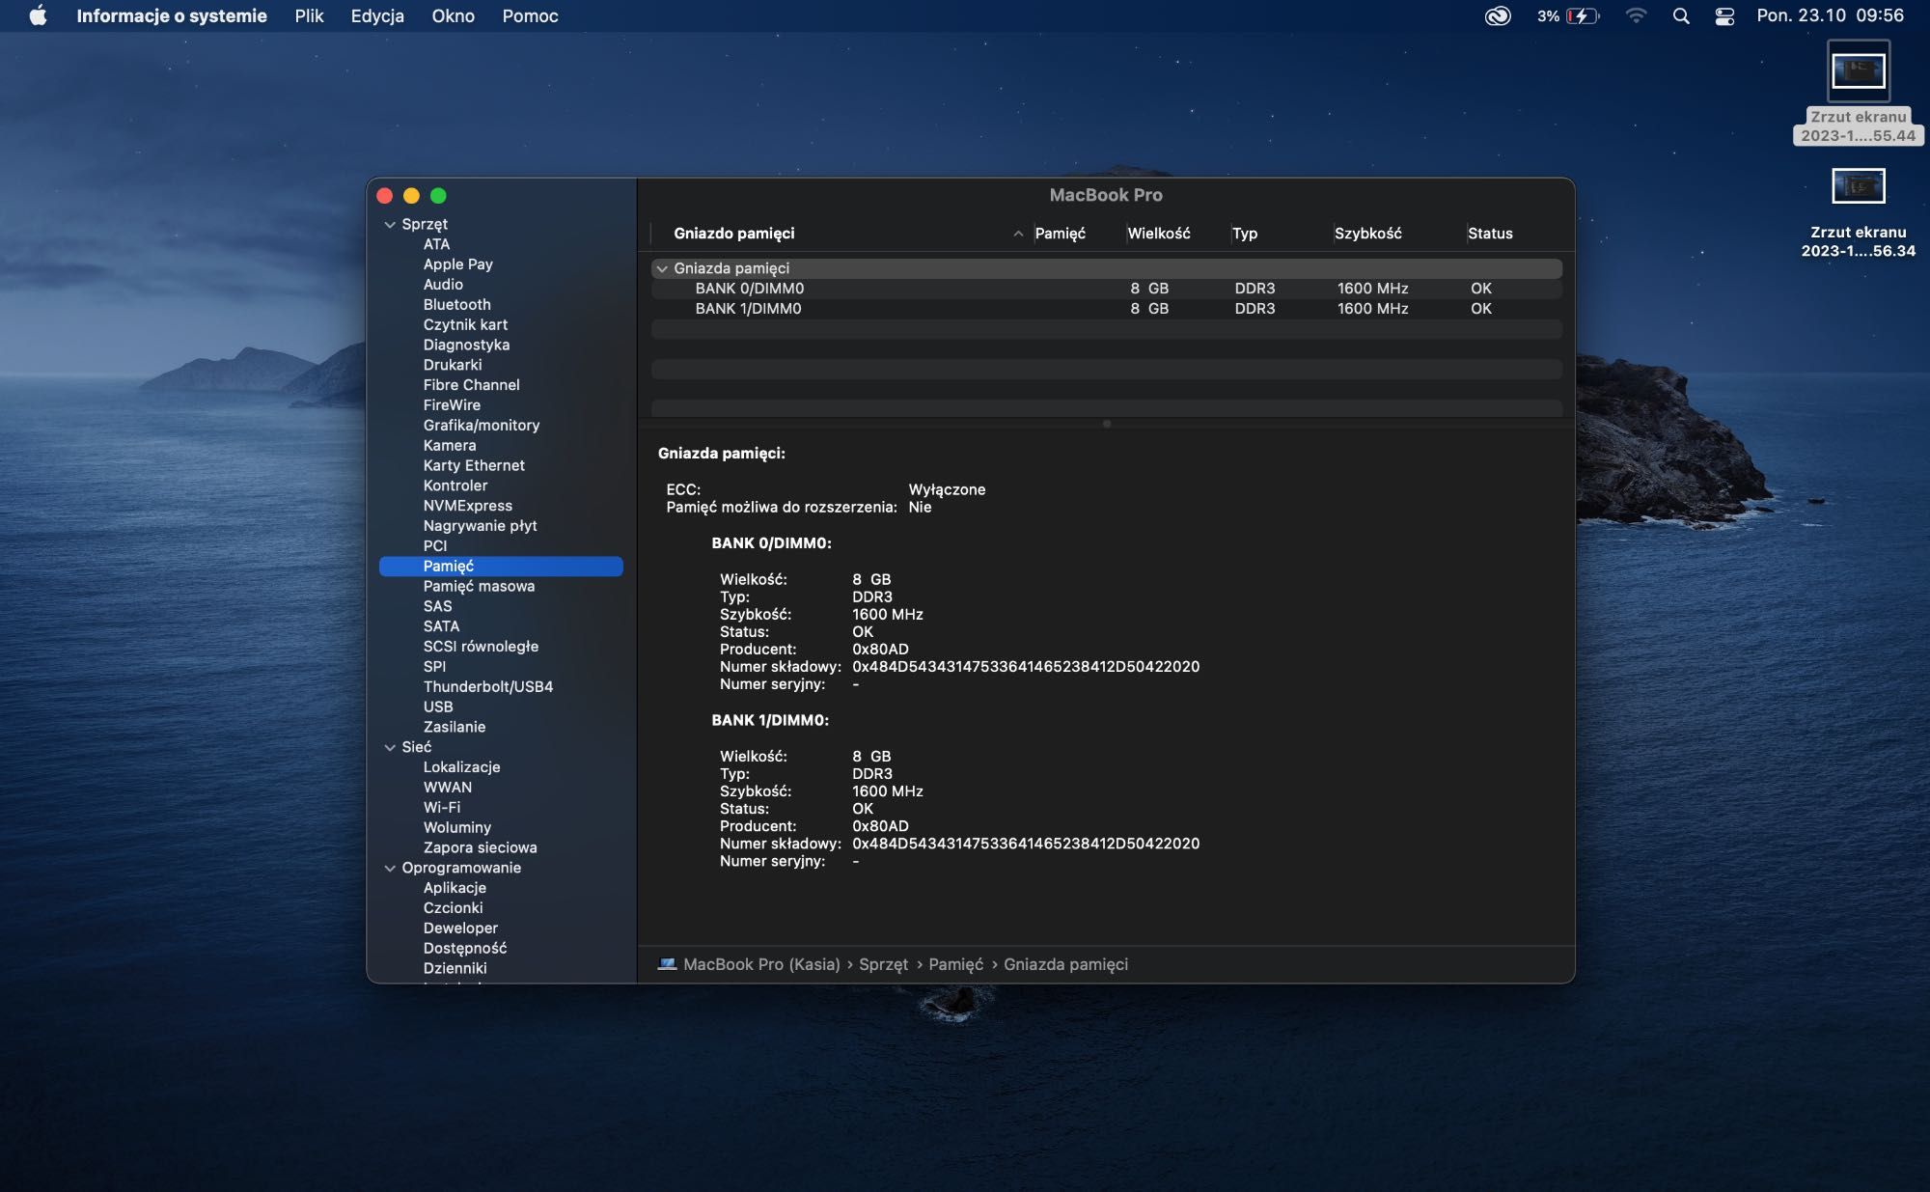Open the Pomoc menu
The height and width of the screenshot is (1192, 1930).
pyautogui.click(x=530, y=15)
